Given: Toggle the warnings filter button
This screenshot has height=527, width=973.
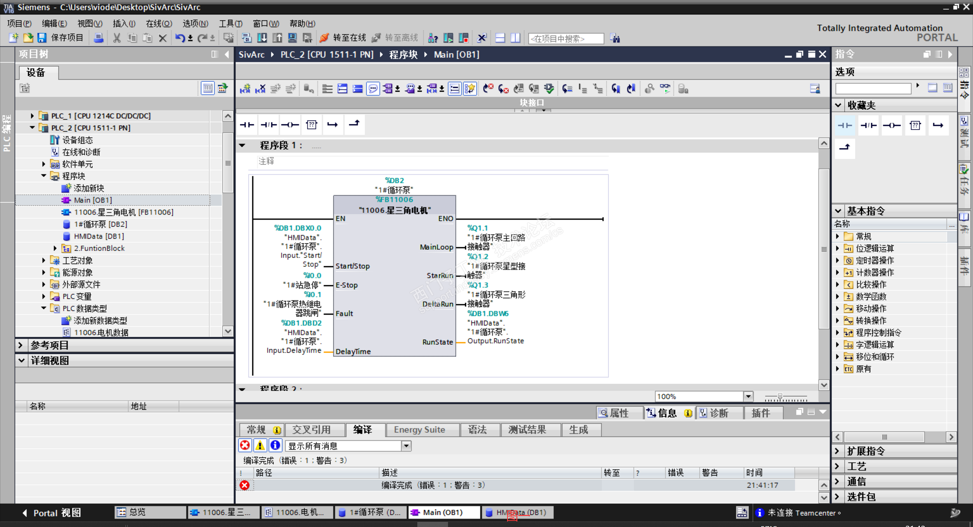Looking at the screenshot, I should (x=260, y=446).
